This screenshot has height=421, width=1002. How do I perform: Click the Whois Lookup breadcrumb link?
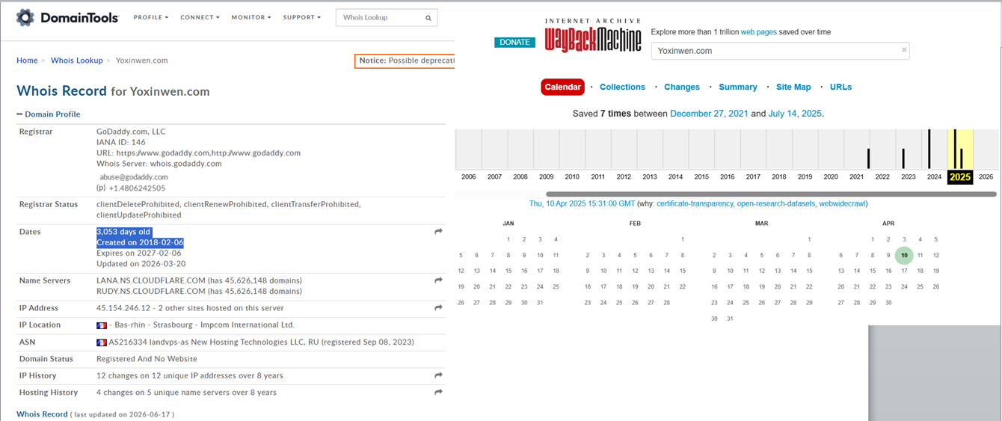(77, 61)
